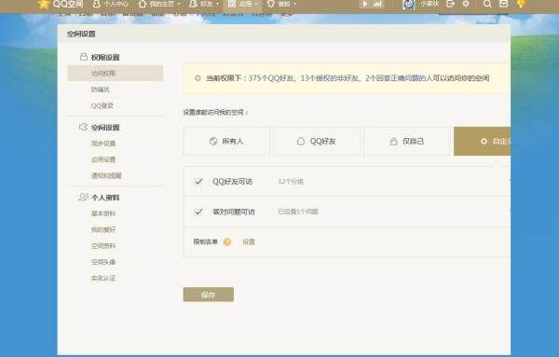This screenshot has height=357, width=559.
Task: Toggle the QQ好友可访 checkbox
Action: coord(198,182)
